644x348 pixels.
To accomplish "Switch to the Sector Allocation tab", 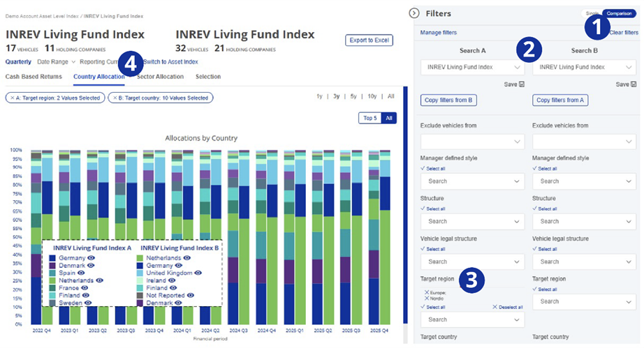I will click(x=161, y=77).
